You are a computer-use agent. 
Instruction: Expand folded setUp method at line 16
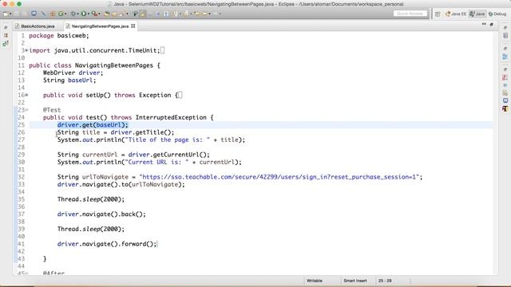point(26,95)
